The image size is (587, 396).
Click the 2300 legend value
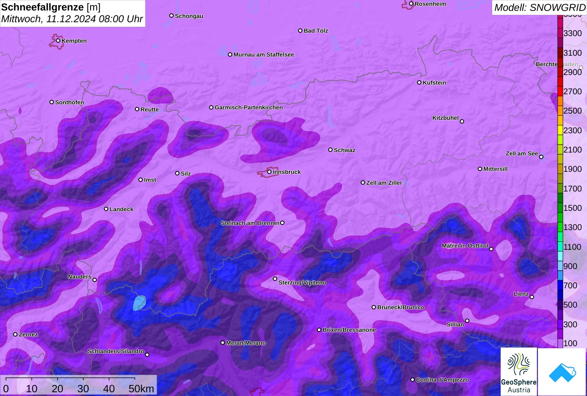click(573, 130)
